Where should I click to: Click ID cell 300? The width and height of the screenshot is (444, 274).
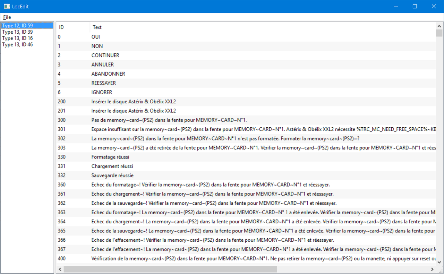click(x=62, y=120)
